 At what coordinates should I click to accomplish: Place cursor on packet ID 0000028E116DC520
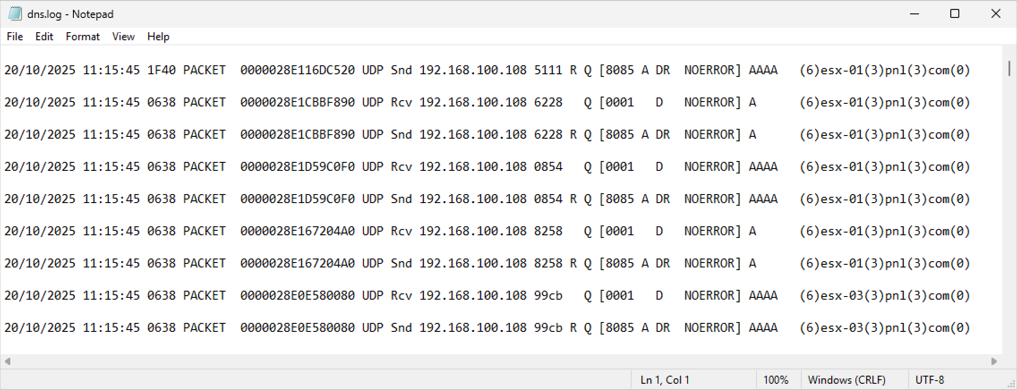pos(297,70)
